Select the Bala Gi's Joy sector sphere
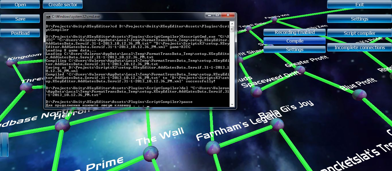This screenshot has width=392, height=171. pos(277,125)
